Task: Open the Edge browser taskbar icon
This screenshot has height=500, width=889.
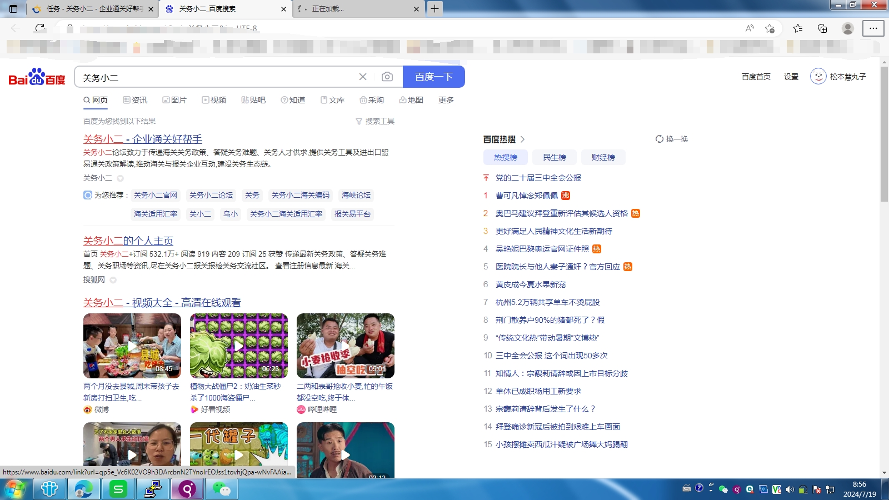Action: [x=84, y=489]
